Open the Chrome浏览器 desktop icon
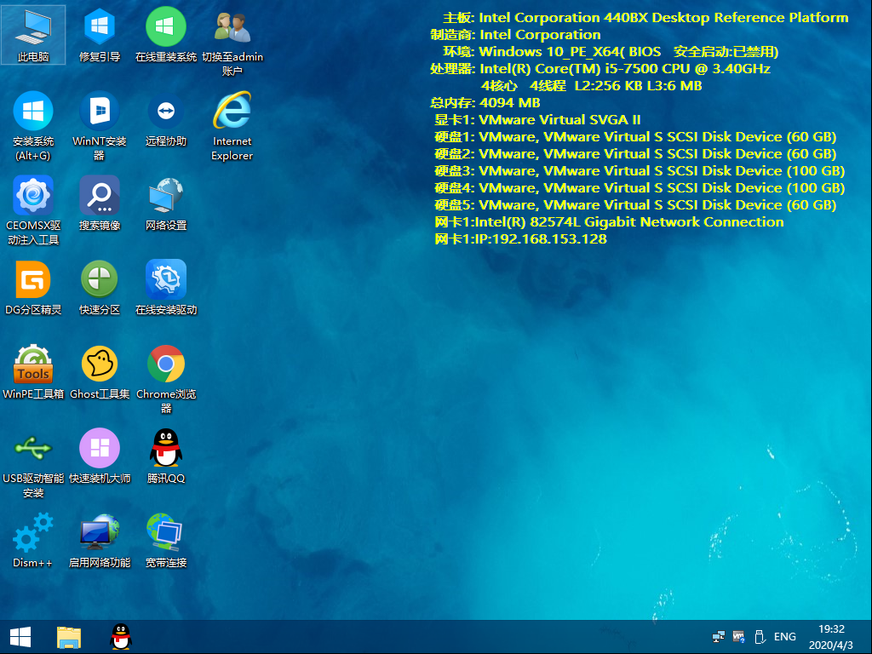Viewport: 872px width, 654px height. (166, 380)
